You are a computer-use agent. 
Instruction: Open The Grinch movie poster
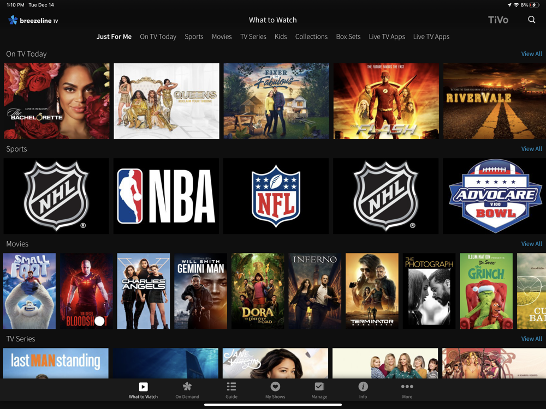pos(486,291)
